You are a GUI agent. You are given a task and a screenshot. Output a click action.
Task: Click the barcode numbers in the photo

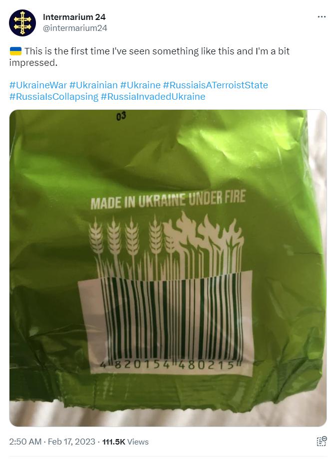pos(170,365)
